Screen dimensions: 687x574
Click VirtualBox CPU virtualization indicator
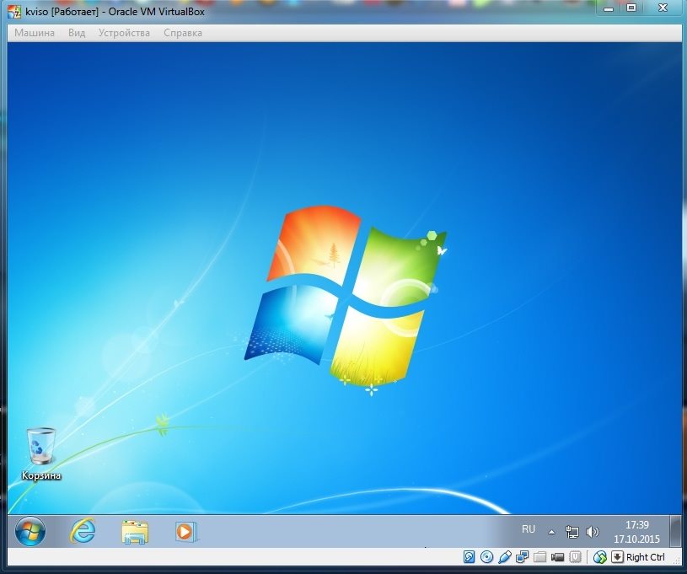(575, 557)
